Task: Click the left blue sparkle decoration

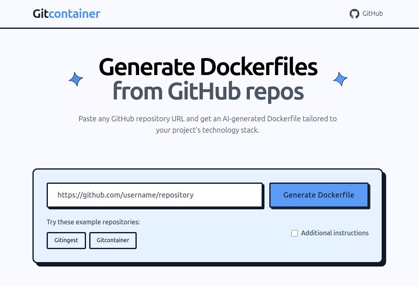Action: pos(76,79)
